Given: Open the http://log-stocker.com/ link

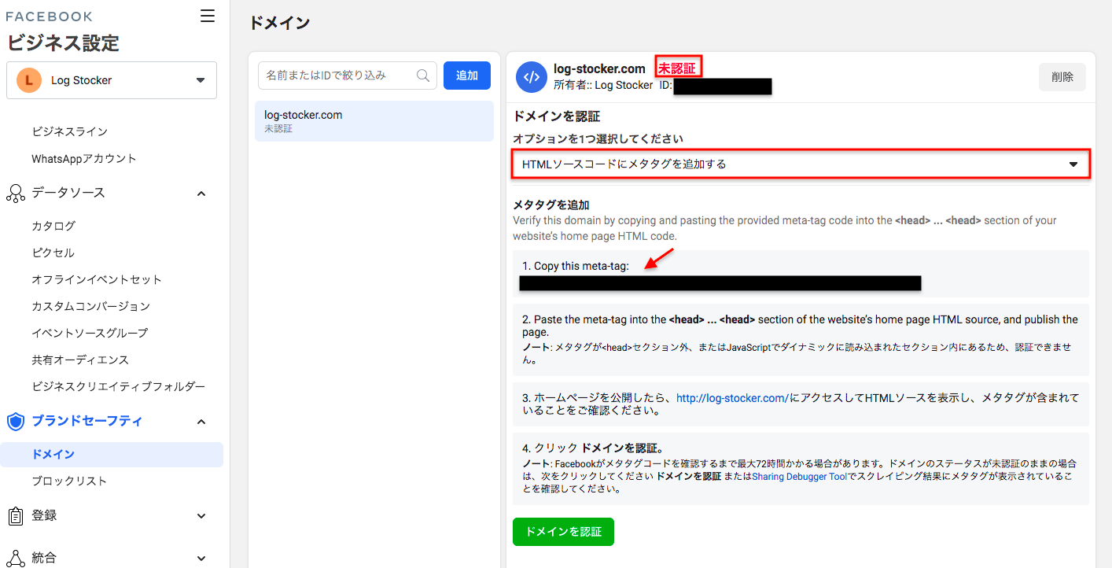Looking at the screenshot, I should click(x=732, y=398).
